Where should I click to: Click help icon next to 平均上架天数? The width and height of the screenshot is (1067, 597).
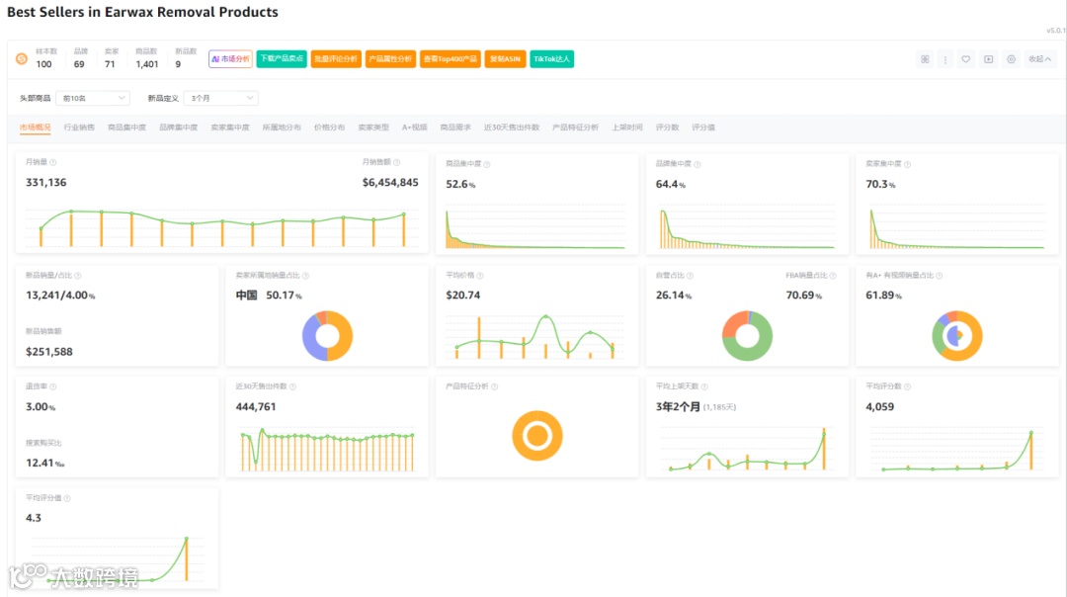coord(704,386)
